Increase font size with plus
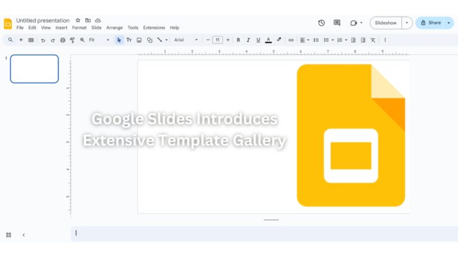 (x=228, y=40)
